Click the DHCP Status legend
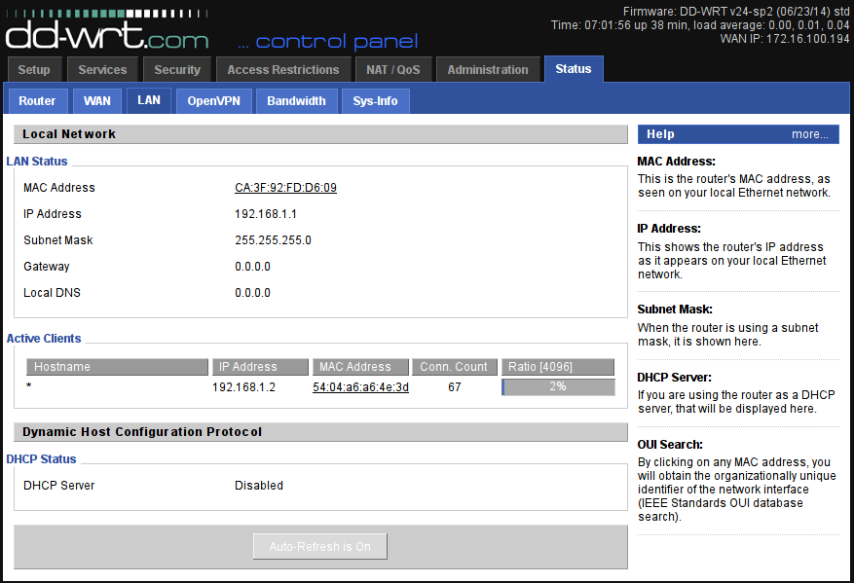Viewport: 854px width, 583px height. coord(42,459)
